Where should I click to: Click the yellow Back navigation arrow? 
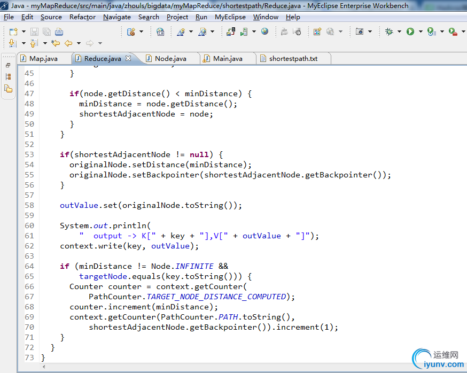coord(68,43)
